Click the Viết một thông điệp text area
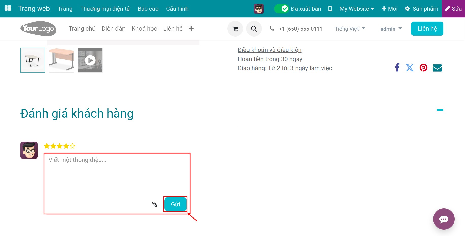Viewport: 465px width, 236px height. coord(117,184)
